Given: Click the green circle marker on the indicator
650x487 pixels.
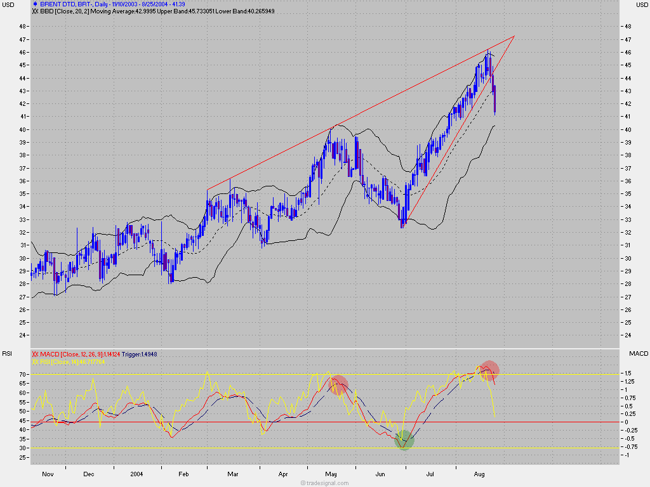Looking at the screenshot, I should point(404,439).
